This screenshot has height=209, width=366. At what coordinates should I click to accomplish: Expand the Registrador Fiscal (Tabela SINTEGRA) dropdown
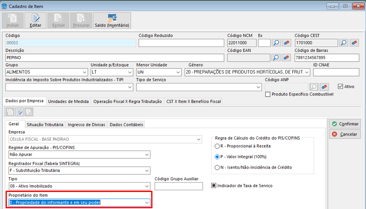point(147,170)
